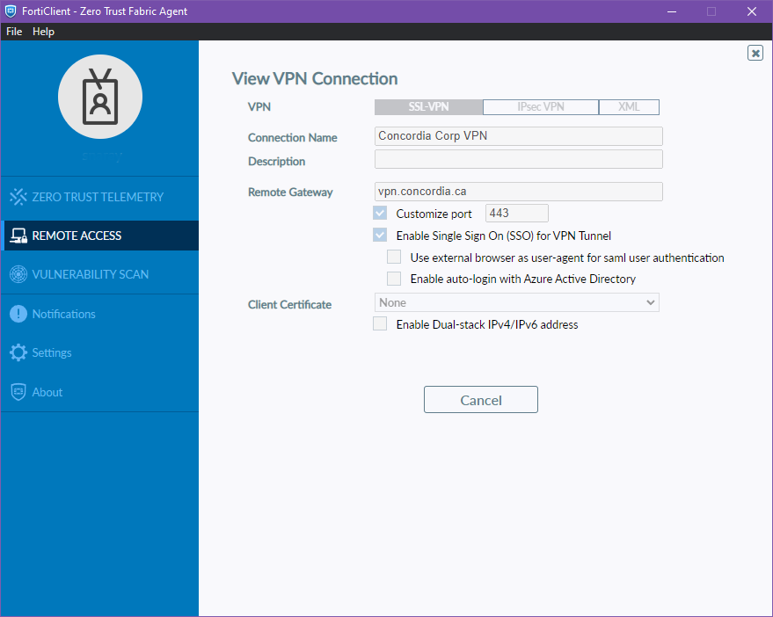This screenshot has width=773, height=617.
Task: Click the Vulnerability Scan radar icon
Action: (x=18, y=274)
